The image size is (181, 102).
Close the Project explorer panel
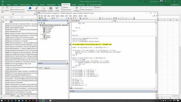tap(68, 20)
